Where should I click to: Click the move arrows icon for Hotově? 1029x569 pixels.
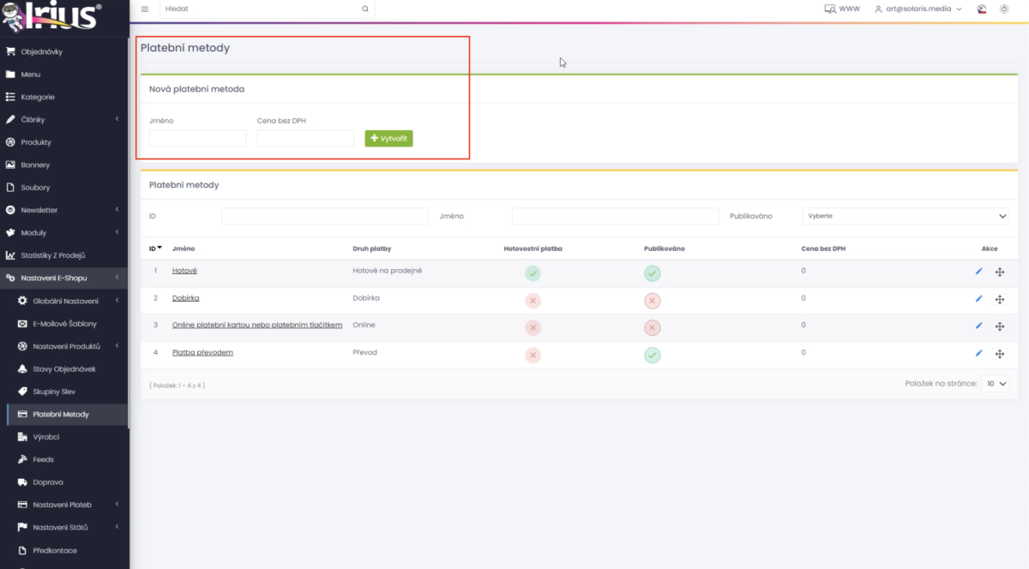tap(1000, 273)
